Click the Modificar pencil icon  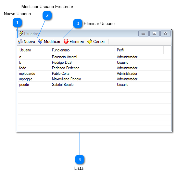(40, 42)
